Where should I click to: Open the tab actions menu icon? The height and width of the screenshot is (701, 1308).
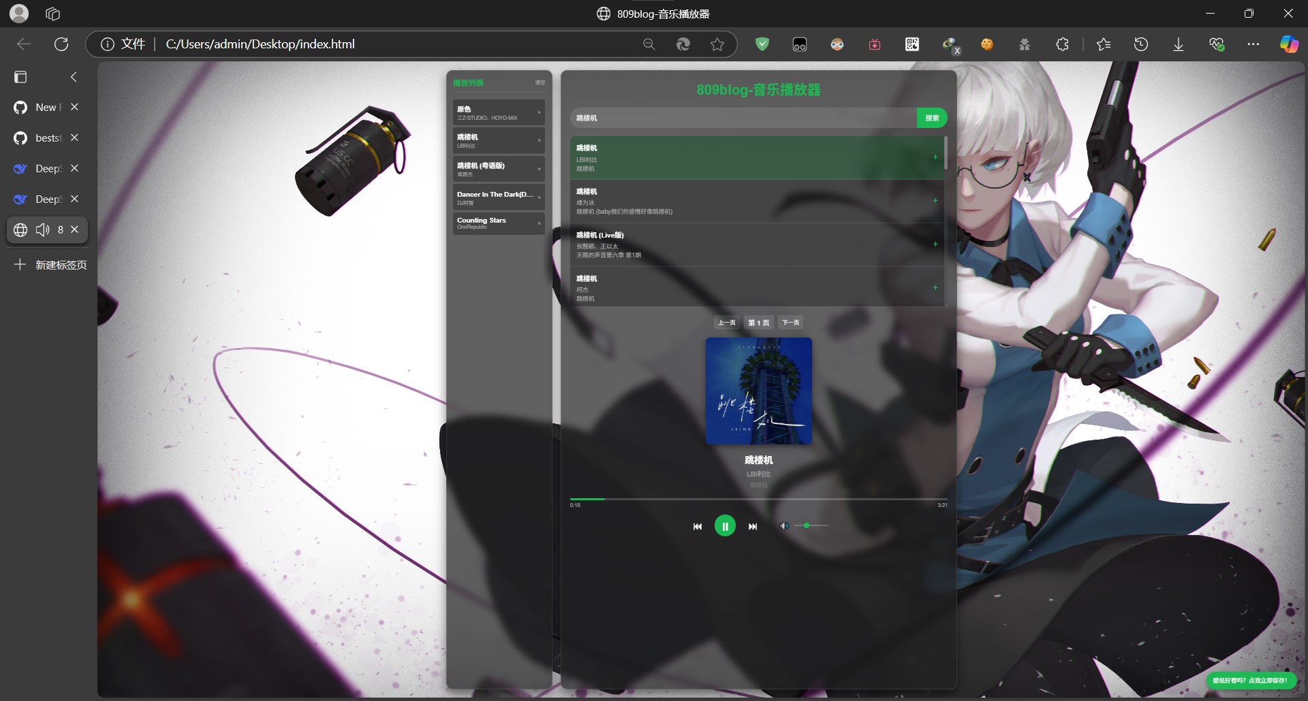(x=20, y=77)
